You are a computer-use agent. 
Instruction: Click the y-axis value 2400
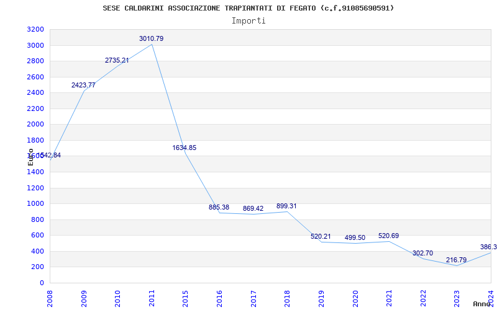click(36, 93)
